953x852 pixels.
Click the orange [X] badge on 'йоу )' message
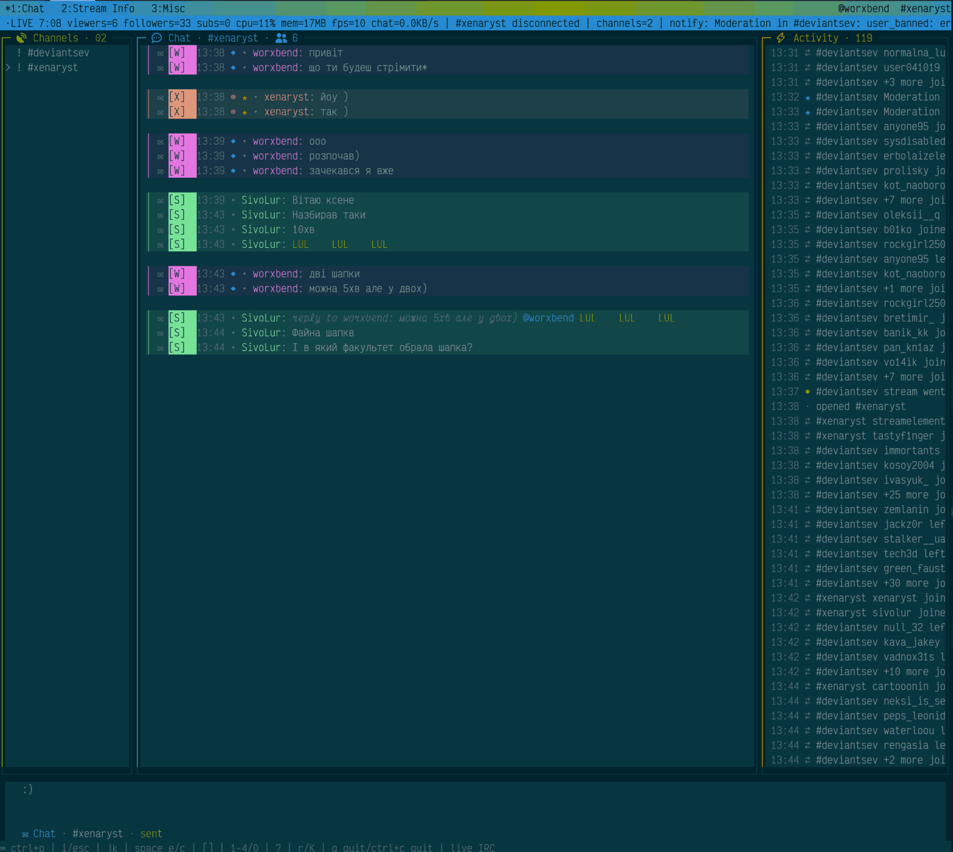tap(182, 97)
